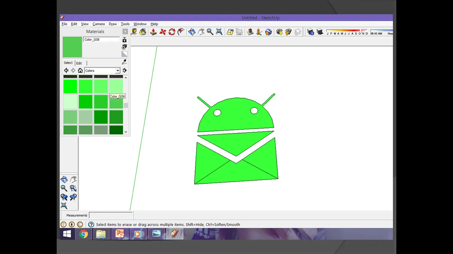453x254 pixels.
Task: Toggle Show/Hide Shadows
Action: click(320, 32)
